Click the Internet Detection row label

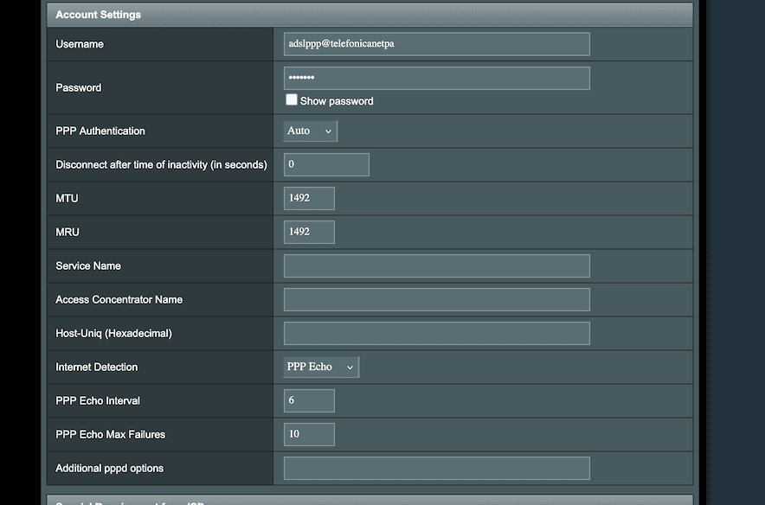click(x=97, y=367)
